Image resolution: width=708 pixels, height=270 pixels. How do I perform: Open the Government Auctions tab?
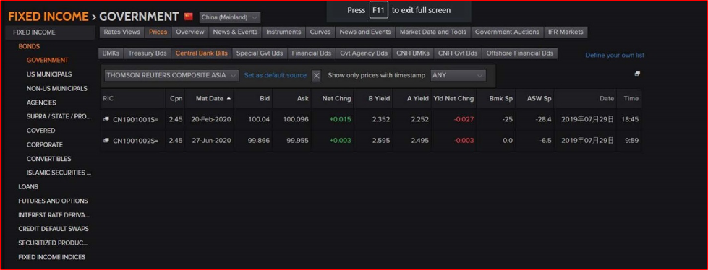pos(507,32)
